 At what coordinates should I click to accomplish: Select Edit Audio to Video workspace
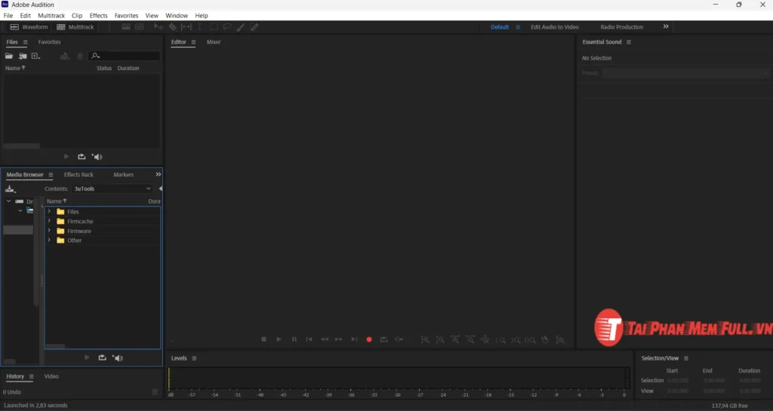coord(555,27)
